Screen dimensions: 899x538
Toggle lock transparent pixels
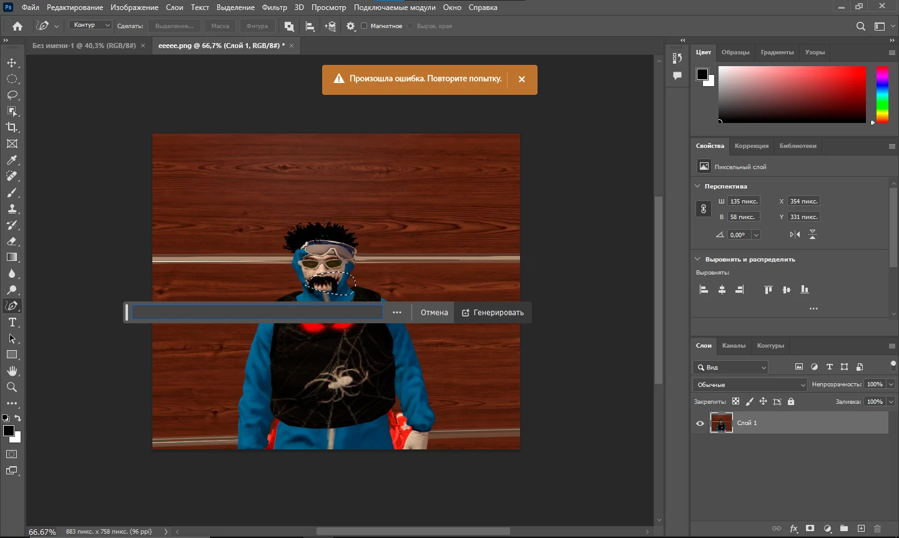(735, 402)
